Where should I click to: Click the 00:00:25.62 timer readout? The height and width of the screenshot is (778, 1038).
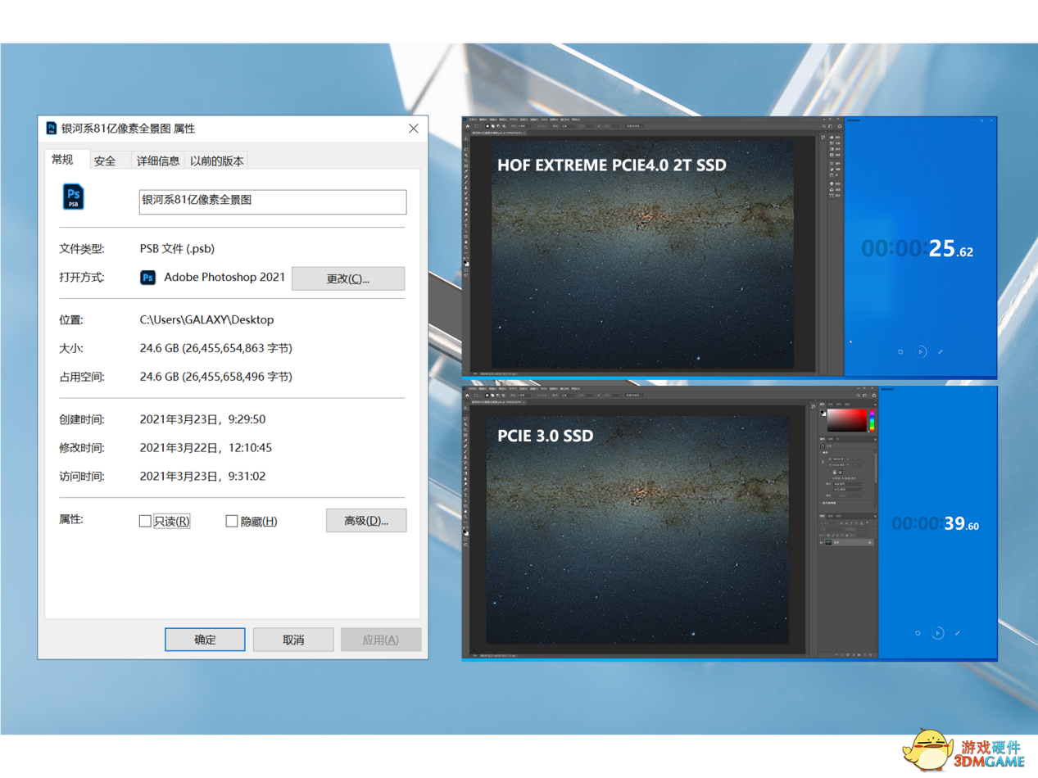click(x=917, y=248)
